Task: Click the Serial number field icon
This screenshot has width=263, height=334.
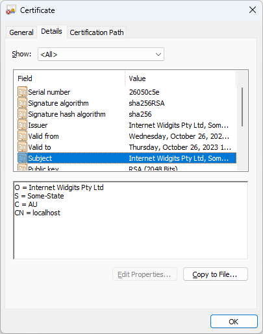Action: coord(22,91)
